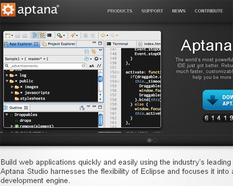This screenshot has height=186, width=233.
Task: Click the Run/Debug green play icon
Action: click(x=59, y=35)
